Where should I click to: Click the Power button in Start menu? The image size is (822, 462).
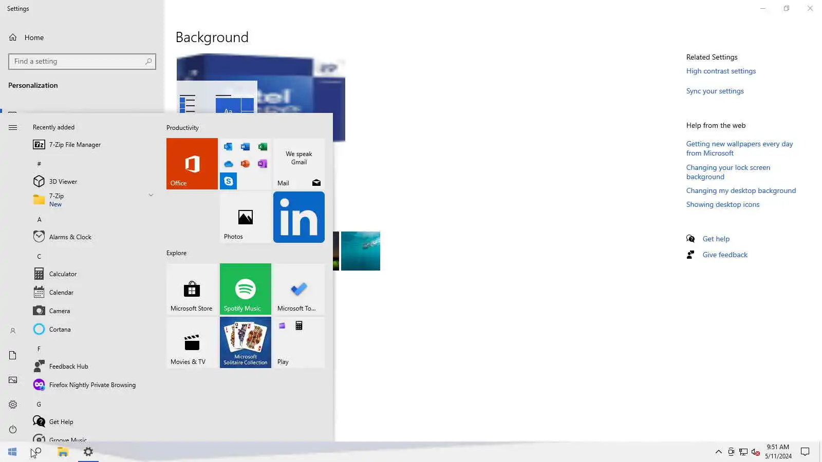pos(13,429)
